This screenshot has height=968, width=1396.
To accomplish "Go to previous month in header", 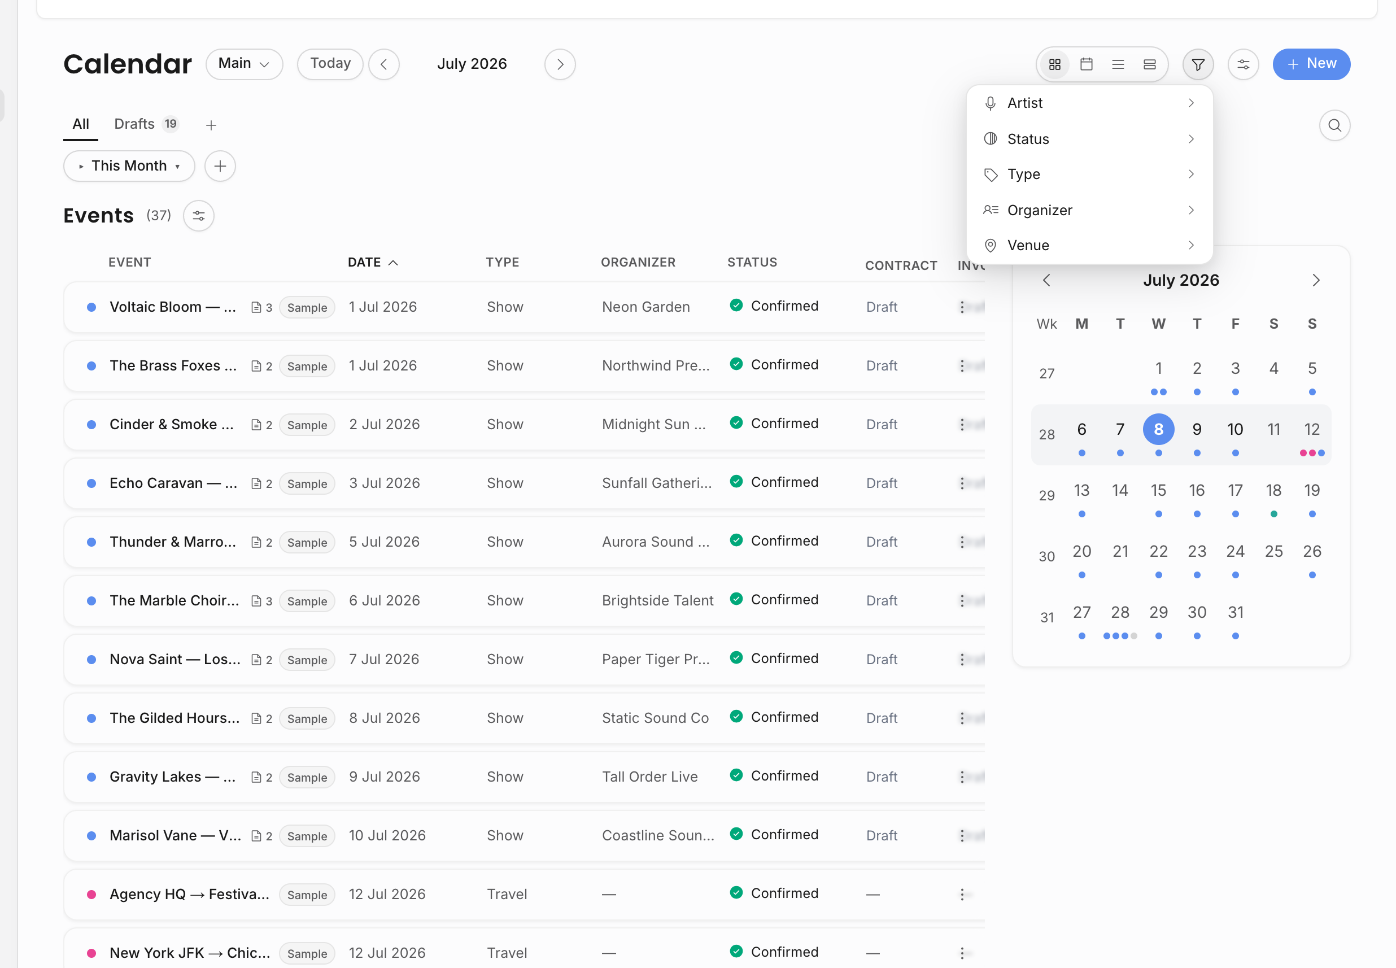I will point(384,64).
